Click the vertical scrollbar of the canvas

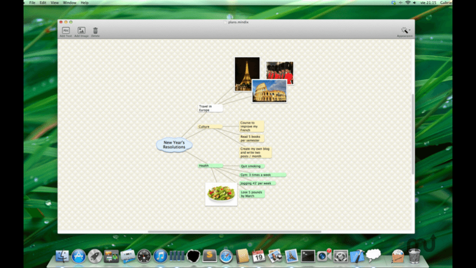(x=413, y=133)
